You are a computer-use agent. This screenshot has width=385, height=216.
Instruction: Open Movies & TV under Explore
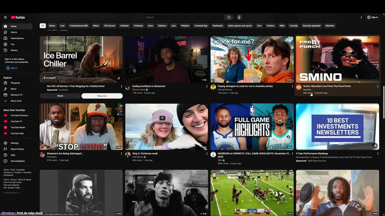(x=17, y=95)
